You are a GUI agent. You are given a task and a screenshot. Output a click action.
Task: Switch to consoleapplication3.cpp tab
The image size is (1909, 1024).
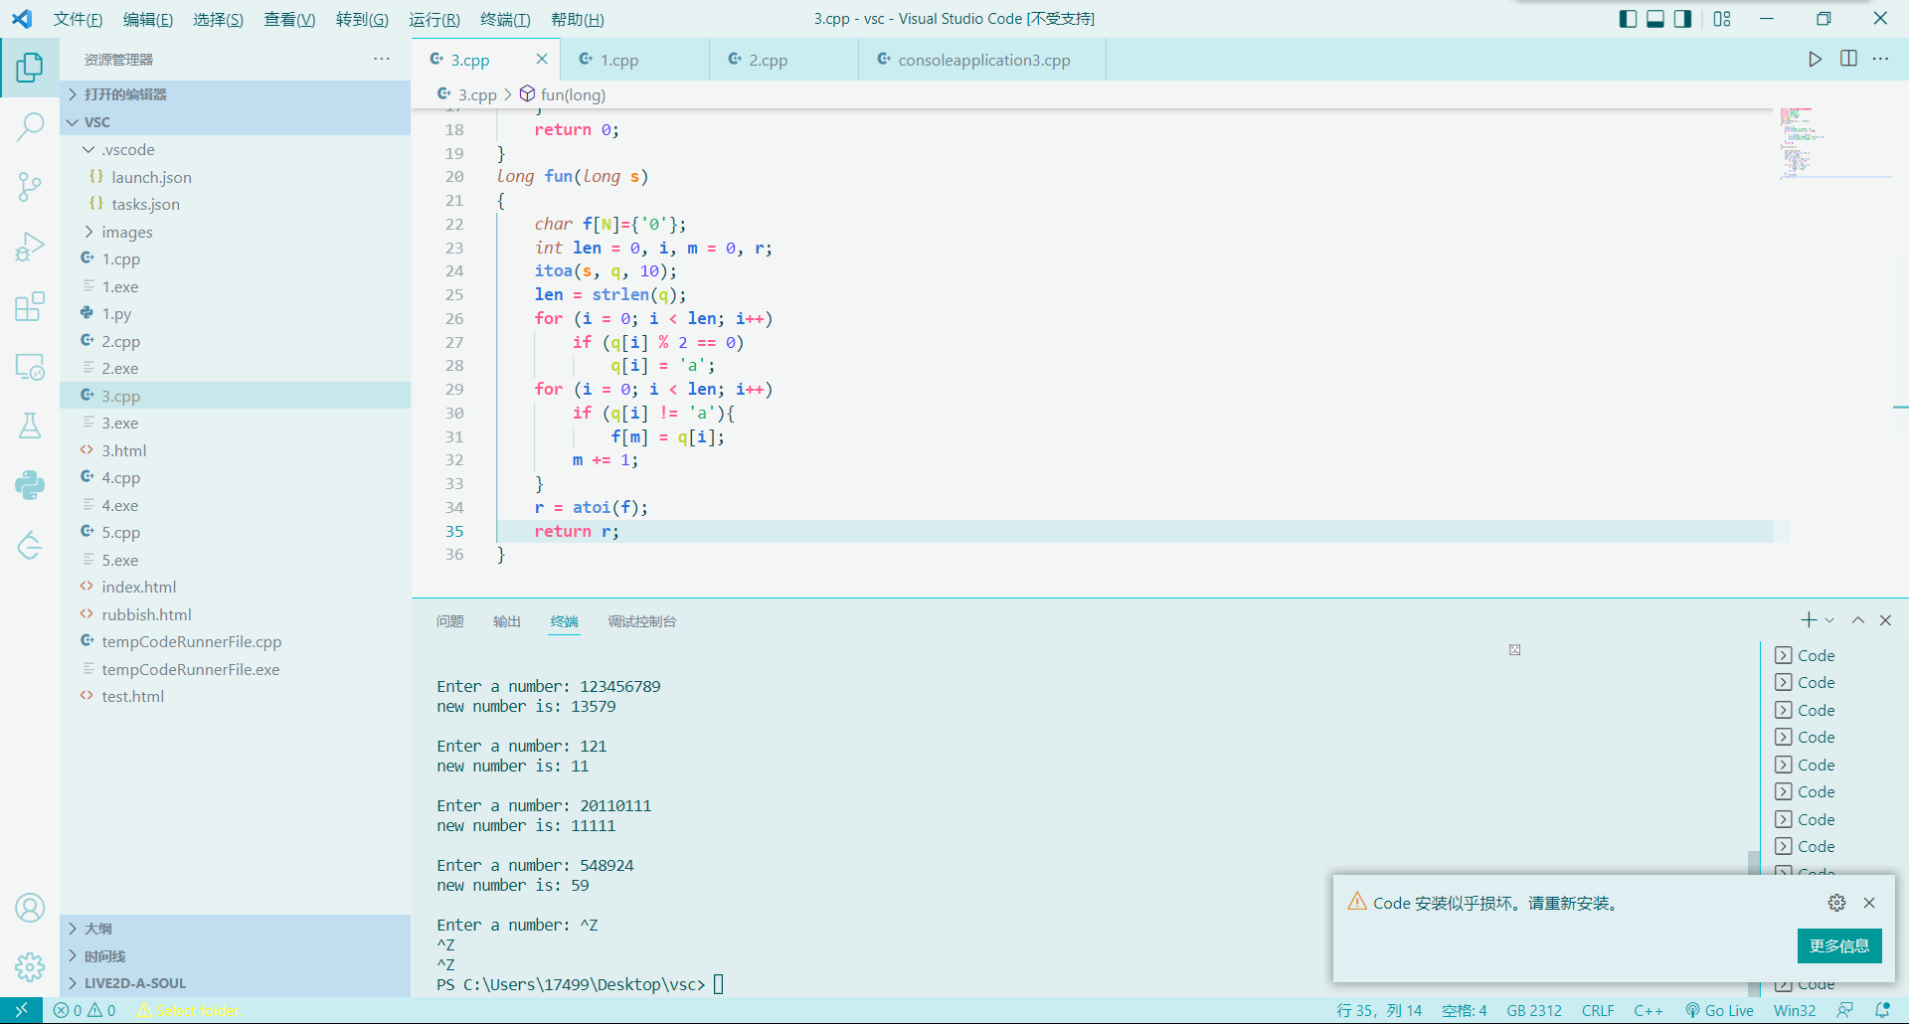tap(982, 60)
